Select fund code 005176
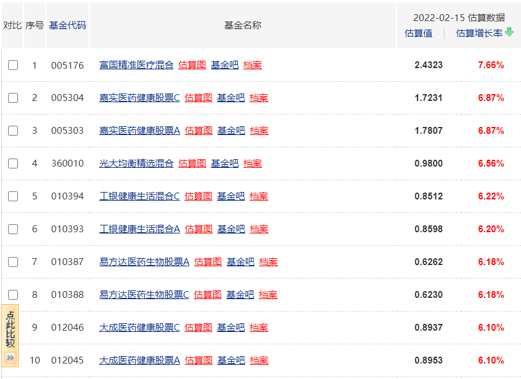Screen dimensions: 521x379 pos(68,66)
